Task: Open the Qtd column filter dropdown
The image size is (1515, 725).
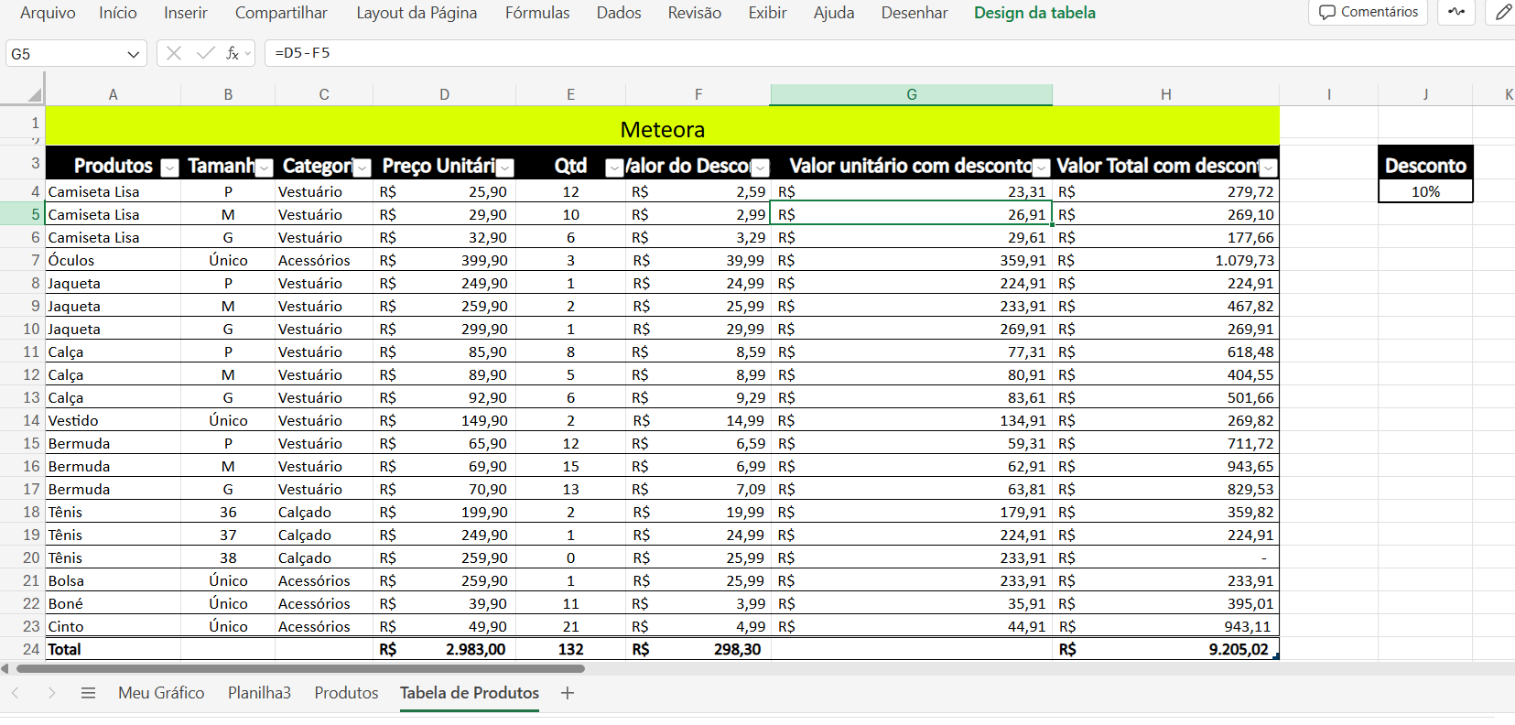Action: (614, 168)
